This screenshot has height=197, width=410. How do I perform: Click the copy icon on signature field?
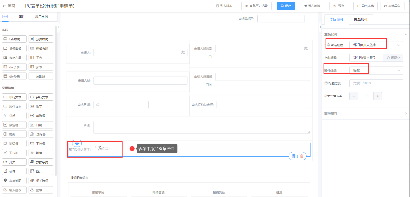[293, 156]
